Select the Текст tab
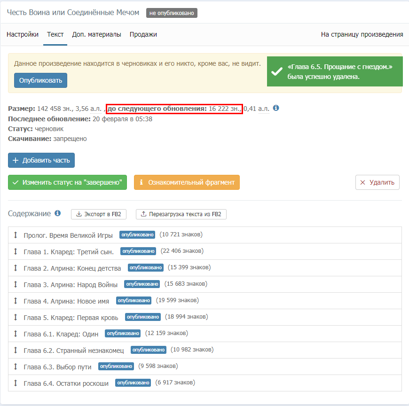The image size is (409, 406). coord(55,34)
